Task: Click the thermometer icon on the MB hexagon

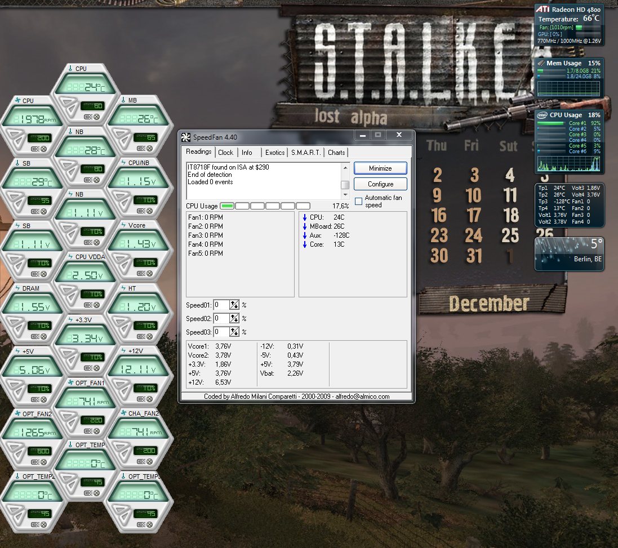Action: pyautogui.click(x=123, y=100)
